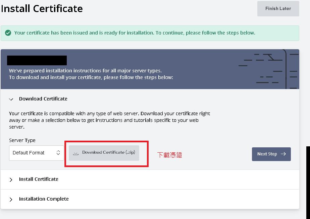Click the up-down selector arrows beside Default Format
310x219 pixels.
pyautogui.click(x=58, y=153)
